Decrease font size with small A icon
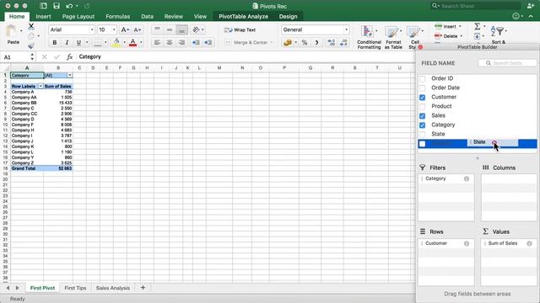540x303 pixels. (x=137, y=30)
